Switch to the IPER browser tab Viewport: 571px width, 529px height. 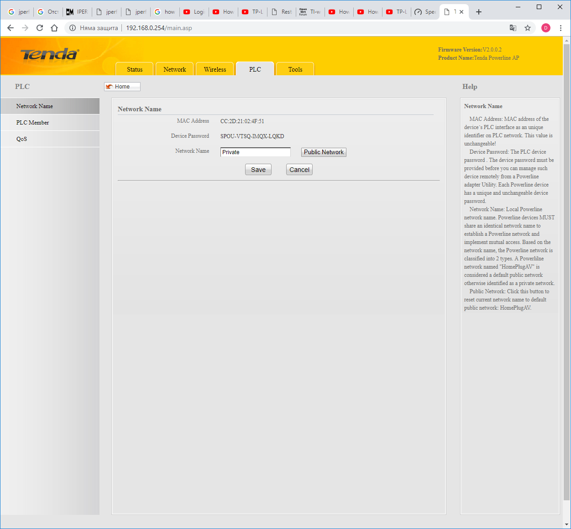(77, 12)
